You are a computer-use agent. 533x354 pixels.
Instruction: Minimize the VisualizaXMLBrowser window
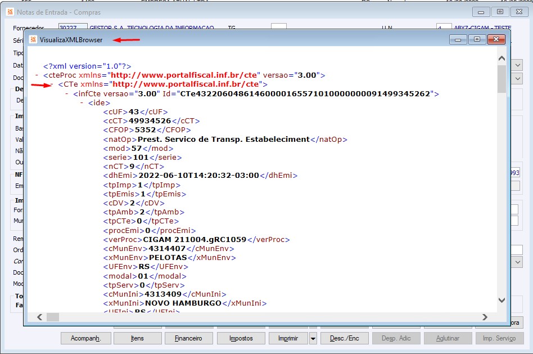click(x=458, y=39)
